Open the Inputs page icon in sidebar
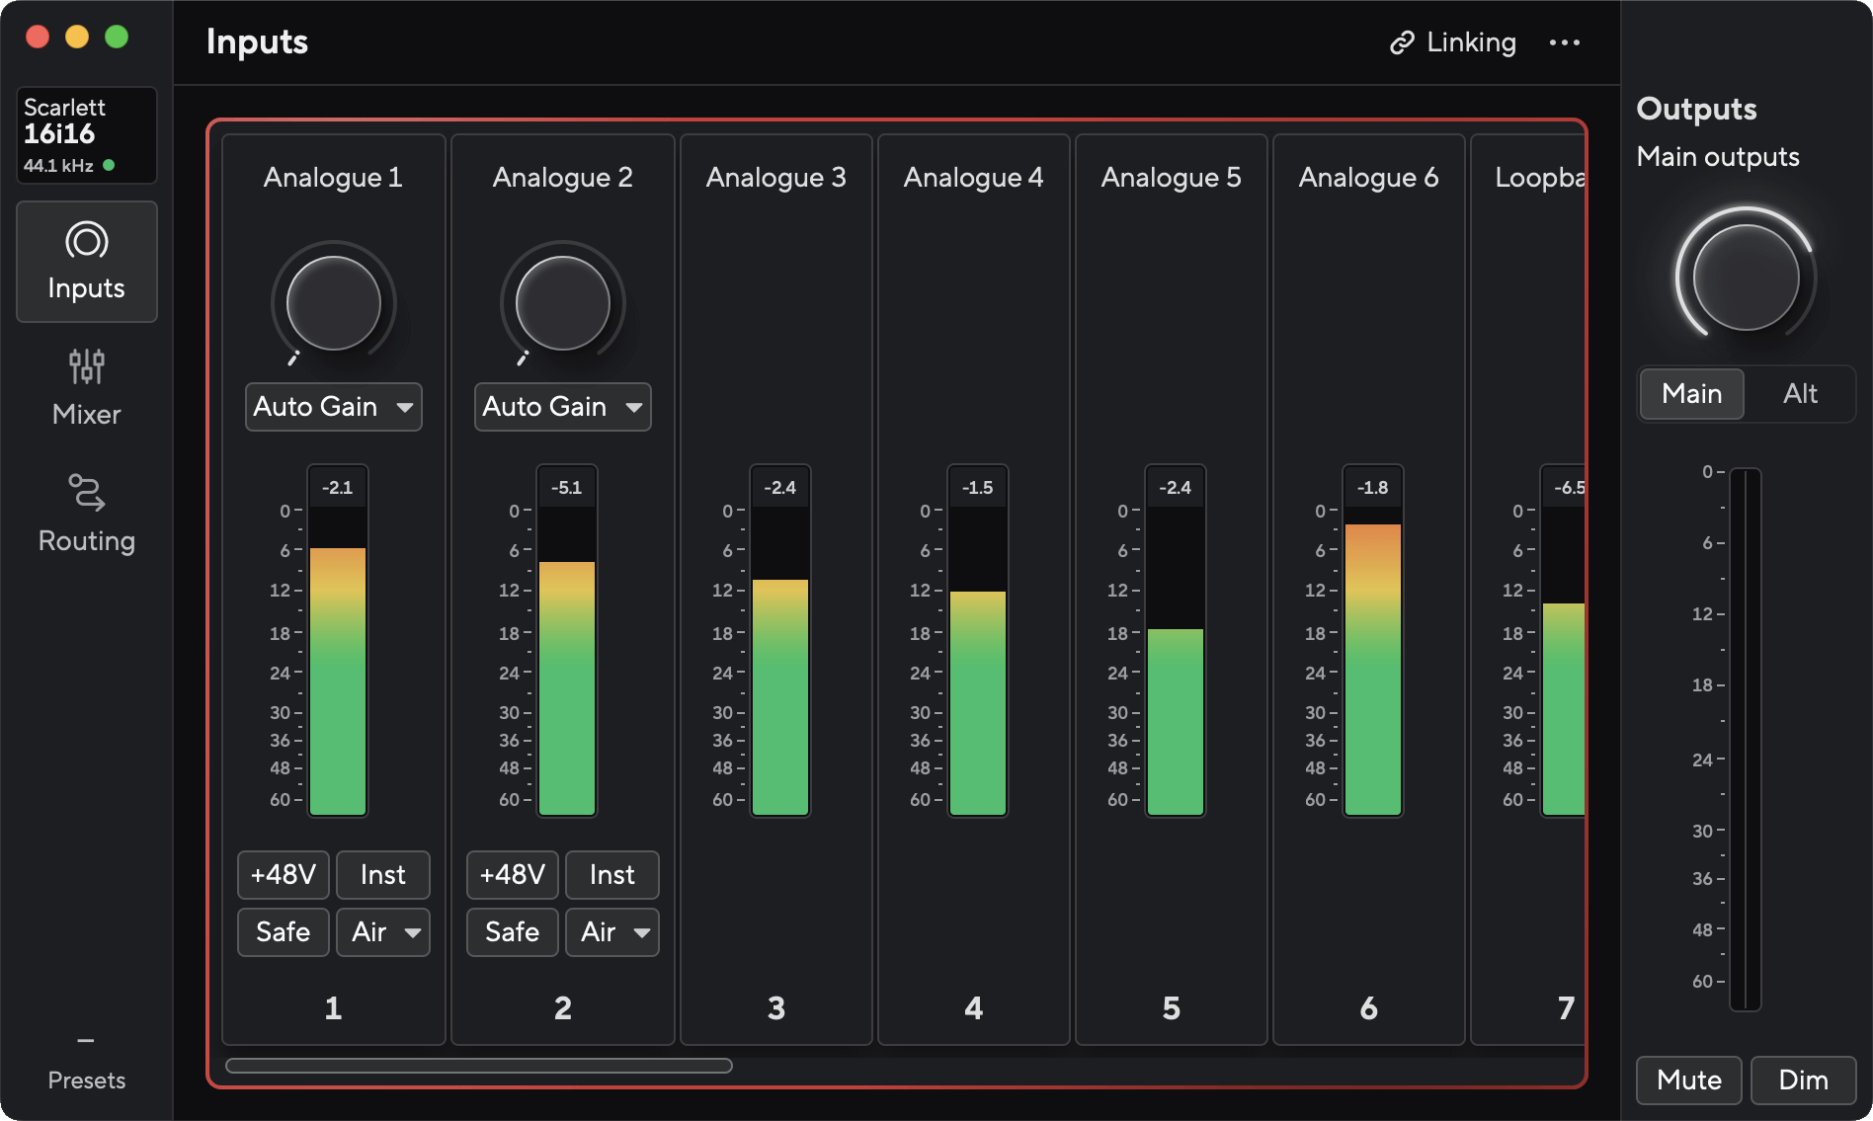The image size is (1873, 1121). pyautogui.click(x=87, y=241)
